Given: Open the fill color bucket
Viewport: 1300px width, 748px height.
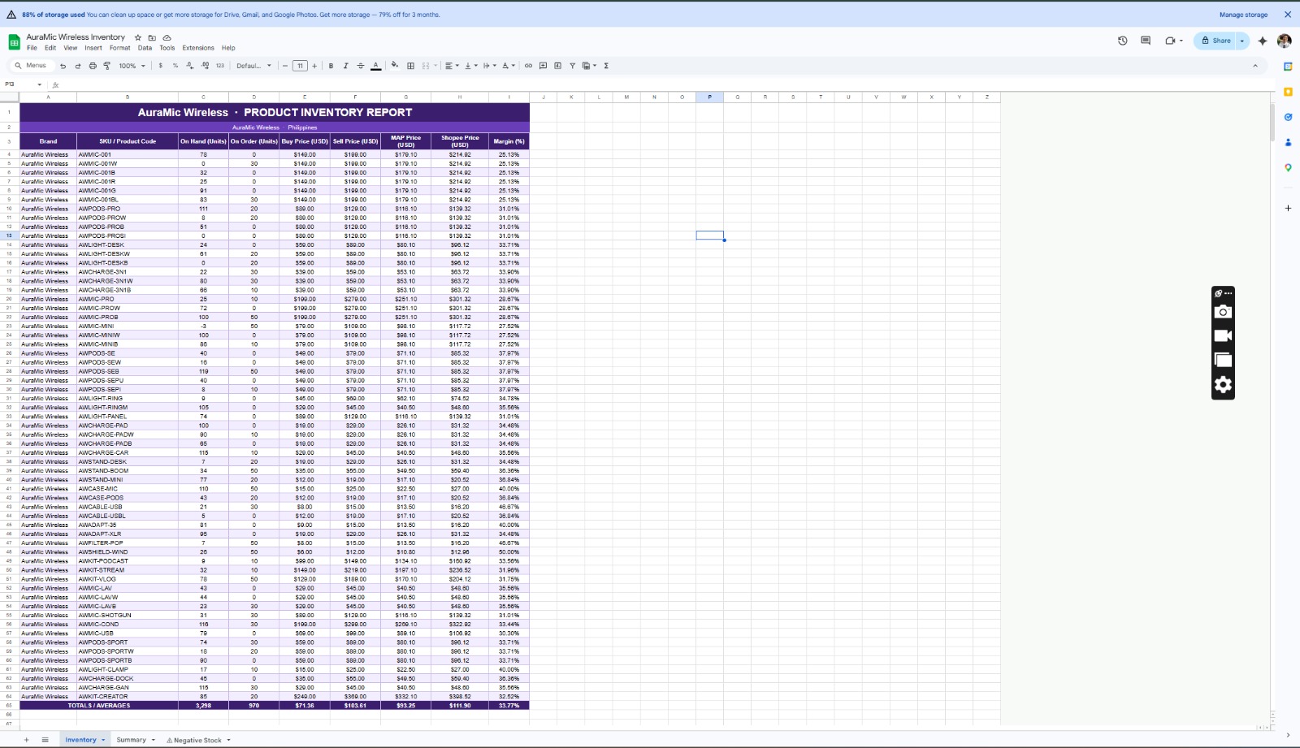Looking at the screenshot, I should click(395, 66).
